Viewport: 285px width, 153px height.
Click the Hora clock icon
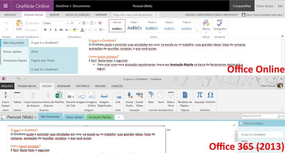[x=161, y=95]
